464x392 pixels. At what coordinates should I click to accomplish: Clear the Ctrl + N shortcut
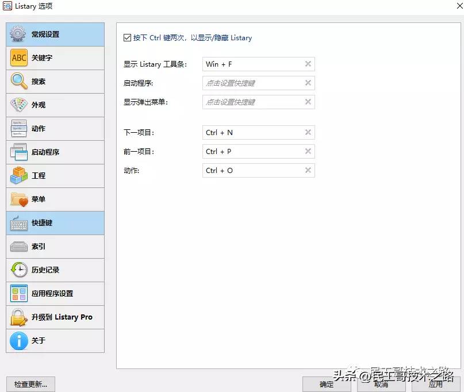(308, 132)
